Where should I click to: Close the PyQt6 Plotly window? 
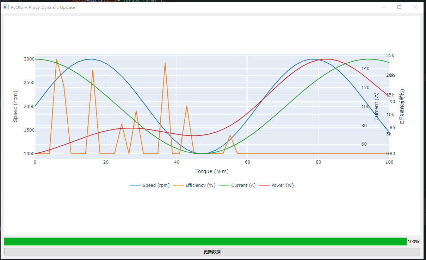(x=415, y=7)
